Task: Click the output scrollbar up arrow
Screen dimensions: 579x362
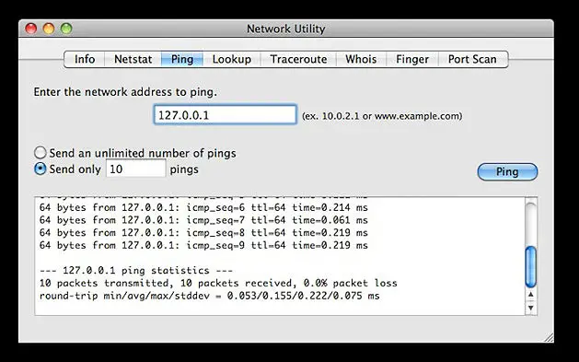Action: click(x=530, y=295)
